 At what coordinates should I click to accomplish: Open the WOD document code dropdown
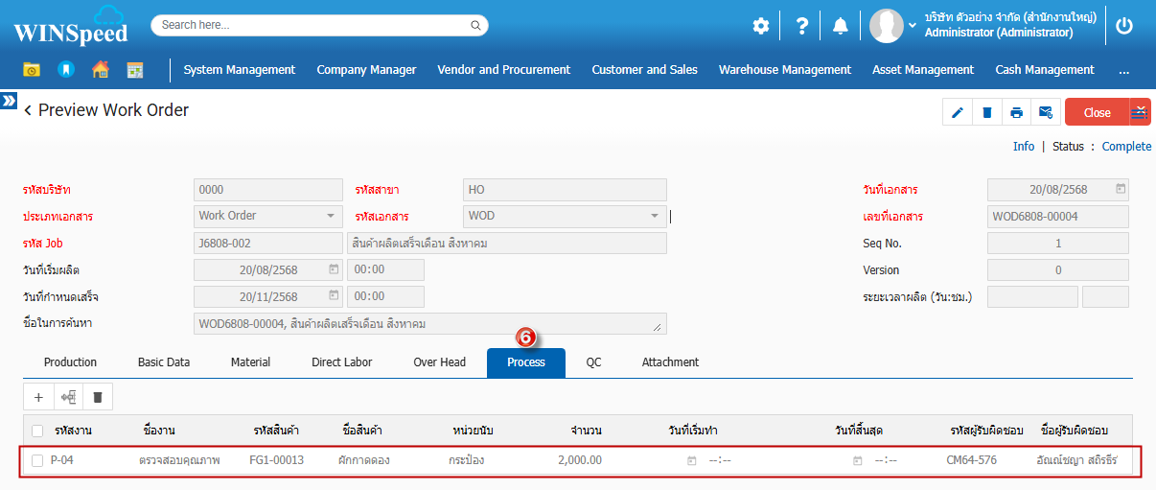coord(656,216)
